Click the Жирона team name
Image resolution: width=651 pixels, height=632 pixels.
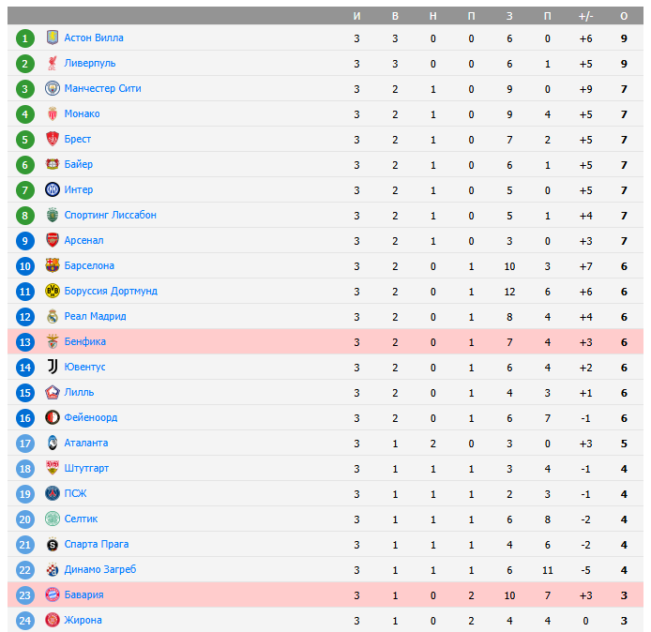click(x=83, y=620)
